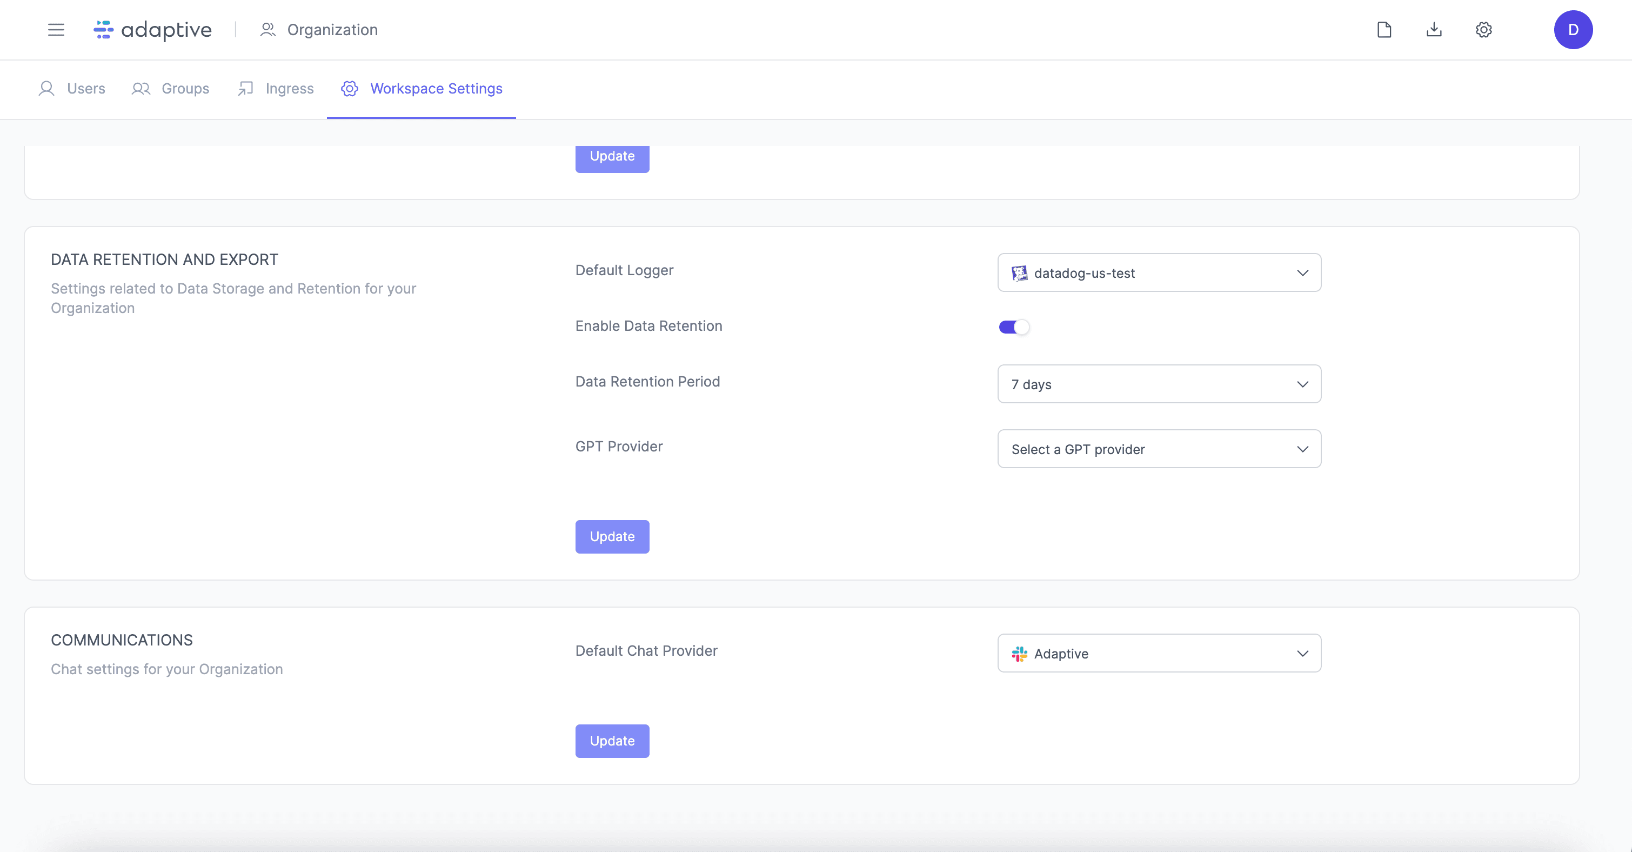Image resolution: width=1632 pixels, height=852 pixels.
Task: Open user avatar D menu
Action: coord(1573,30)
